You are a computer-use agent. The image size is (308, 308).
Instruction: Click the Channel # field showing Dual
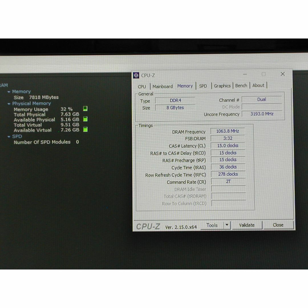click(x=262, y=100)
